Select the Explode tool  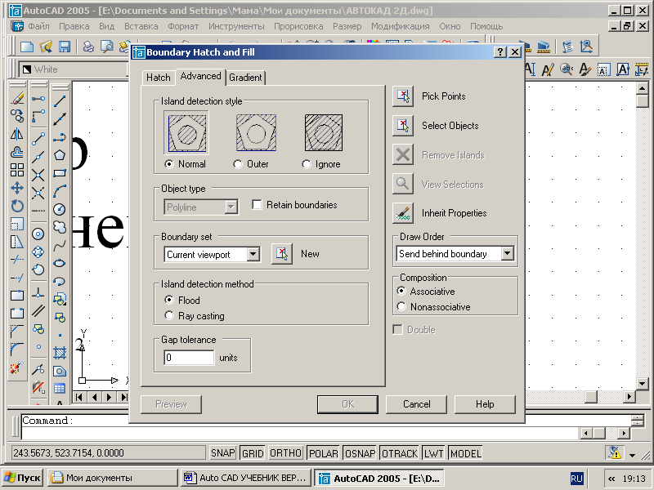pos(17,367)
